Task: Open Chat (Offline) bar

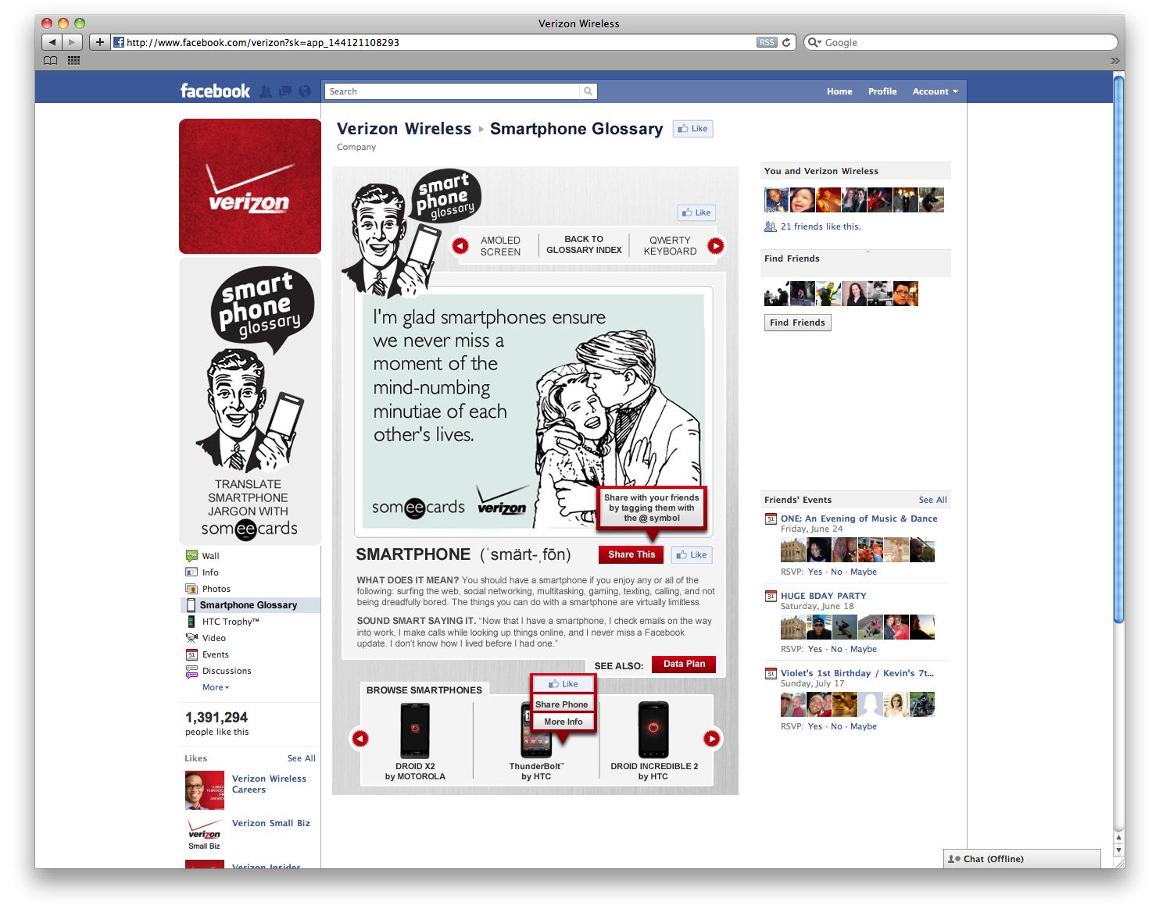Action: [1022, 859]
